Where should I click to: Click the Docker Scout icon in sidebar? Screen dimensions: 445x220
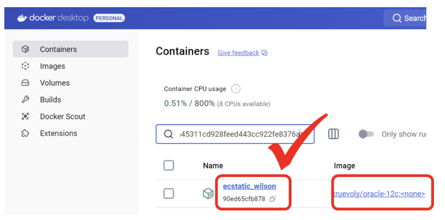(26, 116)
